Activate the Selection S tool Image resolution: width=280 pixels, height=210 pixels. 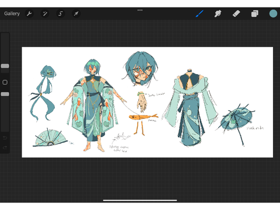tap(61, 13)
